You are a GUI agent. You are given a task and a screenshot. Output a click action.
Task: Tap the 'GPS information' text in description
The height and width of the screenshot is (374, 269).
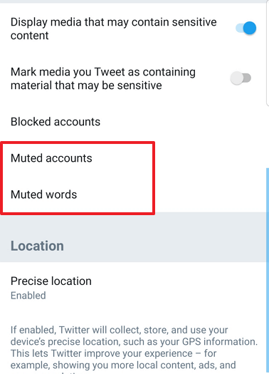coord(220,342)
